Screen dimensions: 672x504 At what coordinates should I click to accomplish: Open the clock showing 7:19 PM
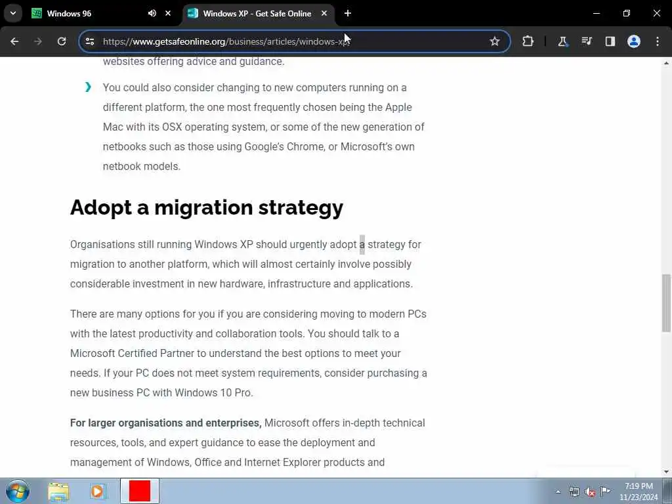(x=639, y=492)
